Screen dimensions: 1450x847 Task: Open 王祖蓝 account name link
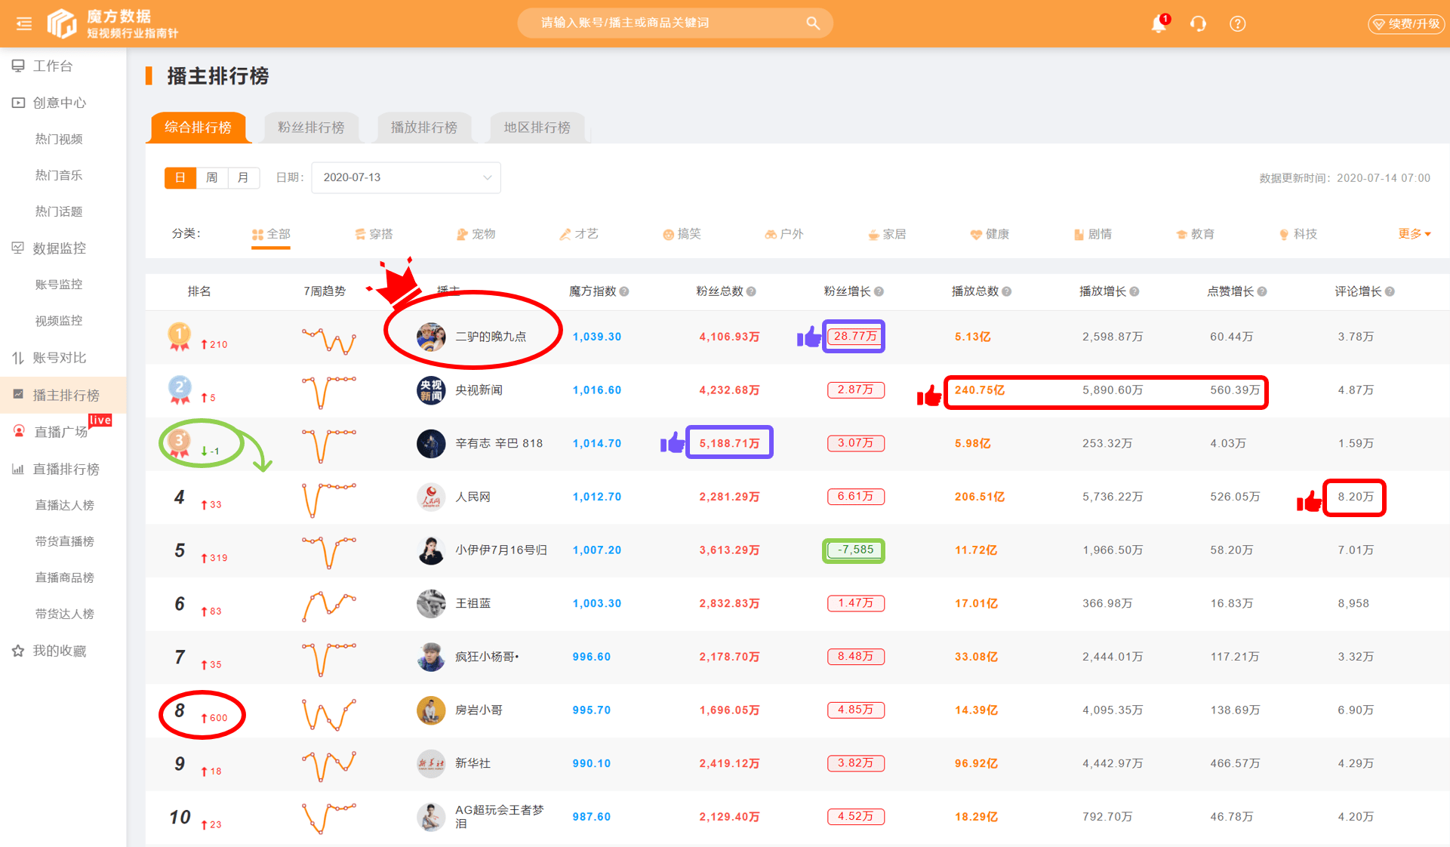point(473,603)
